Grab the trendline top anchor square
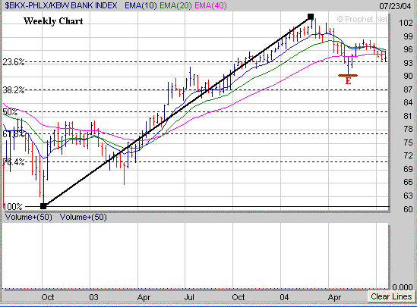Screen dimensions: 417x307 311,17
